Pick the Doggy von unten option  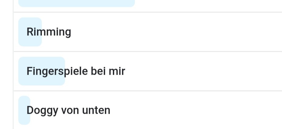(148, 110)
